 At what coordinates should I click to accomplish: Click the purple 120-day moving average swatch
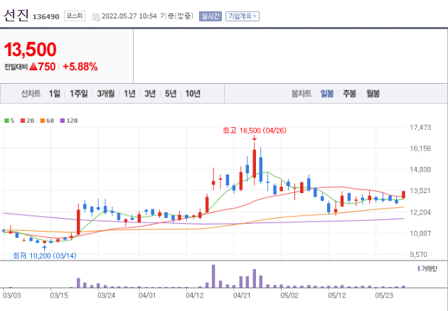point(63,121)
